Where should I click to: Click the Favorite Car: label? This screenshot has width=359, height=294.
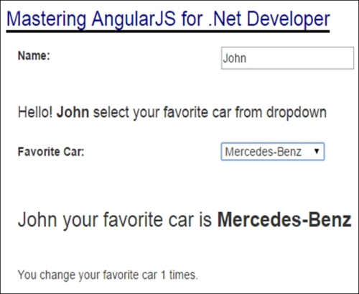pyautogui.click(x=51, y=152)
